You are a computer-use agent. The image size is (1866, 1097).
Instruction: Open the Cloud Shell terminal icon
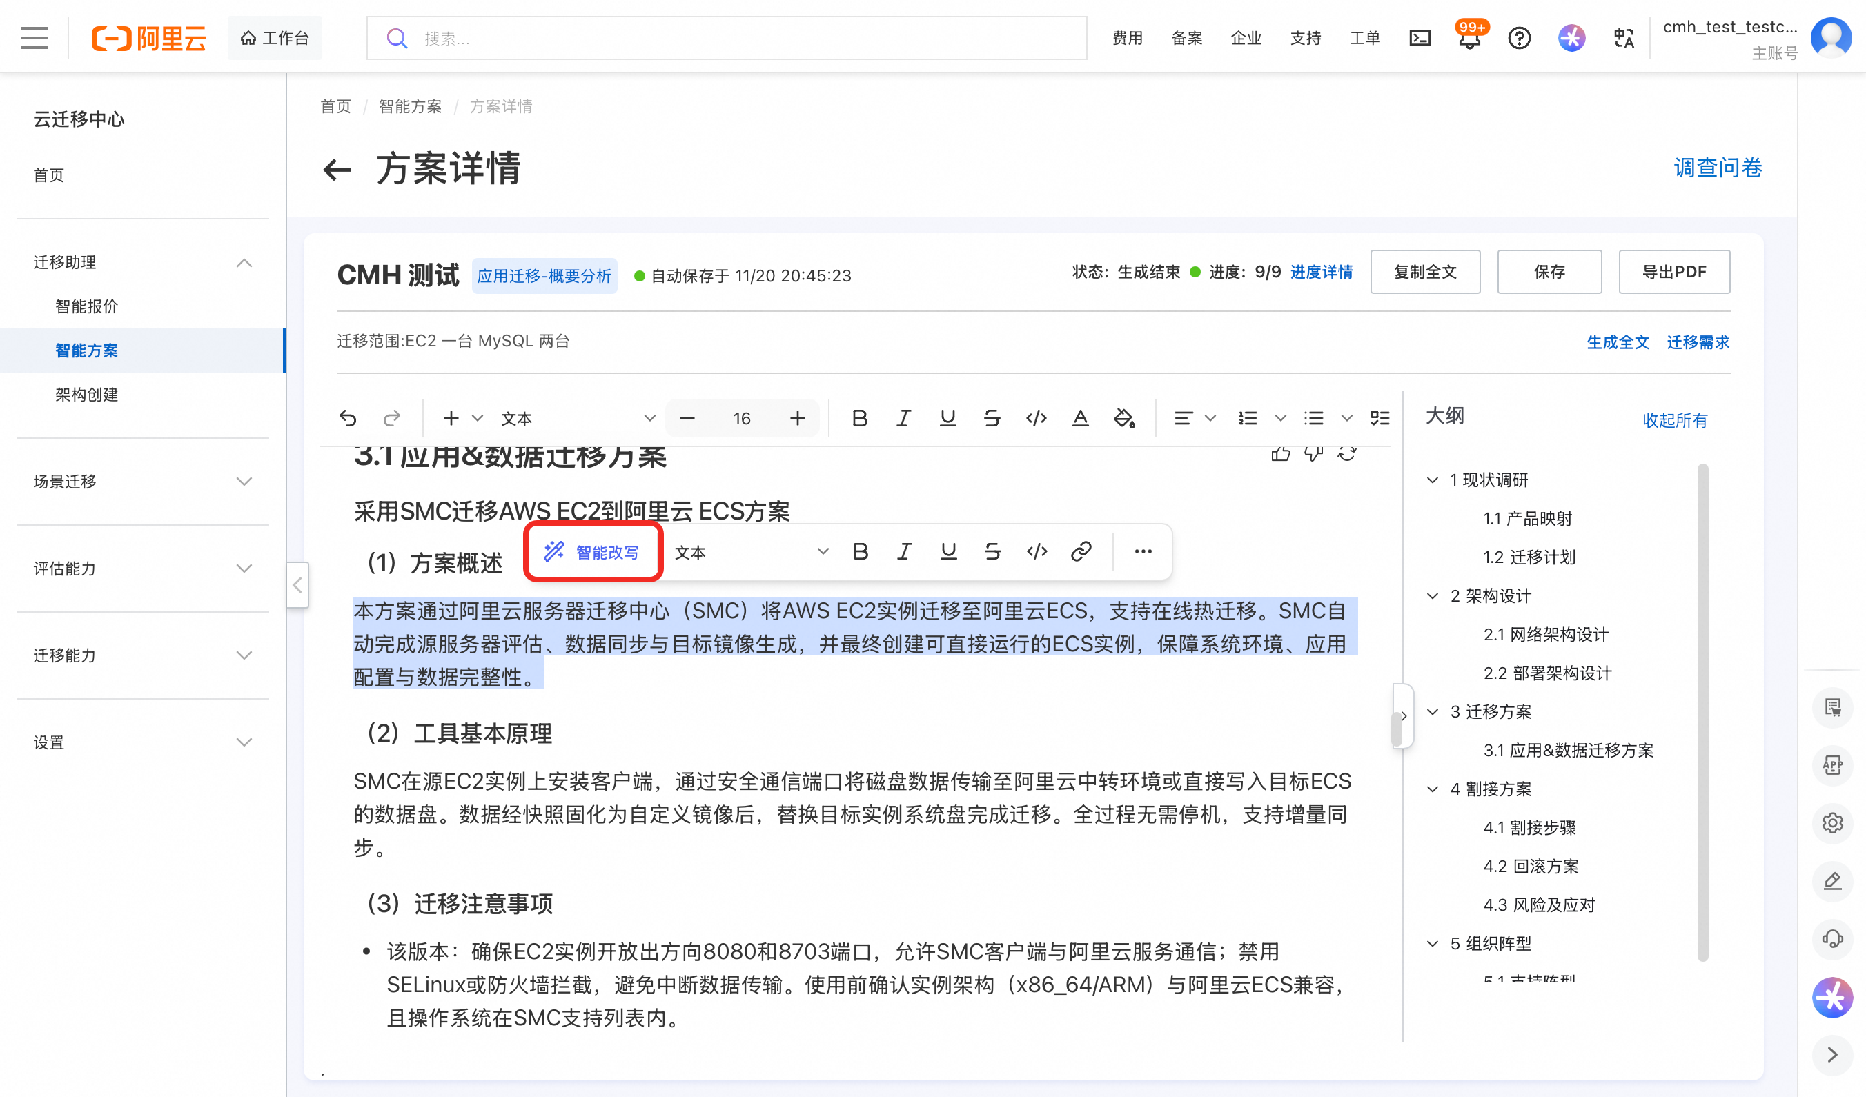tap(1419, 39)
